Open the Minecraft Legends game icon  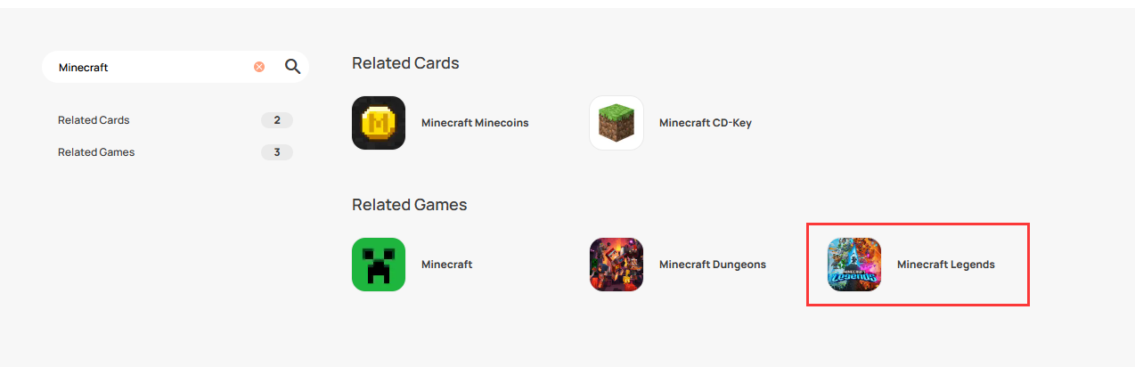(854, 265)
